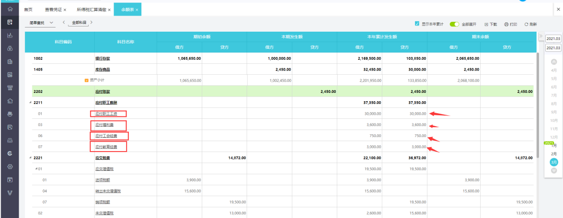This screenshot has height=218, width=563.
Task: Collapse the right date panel with double chevron
Action: (x=541, y=37)
